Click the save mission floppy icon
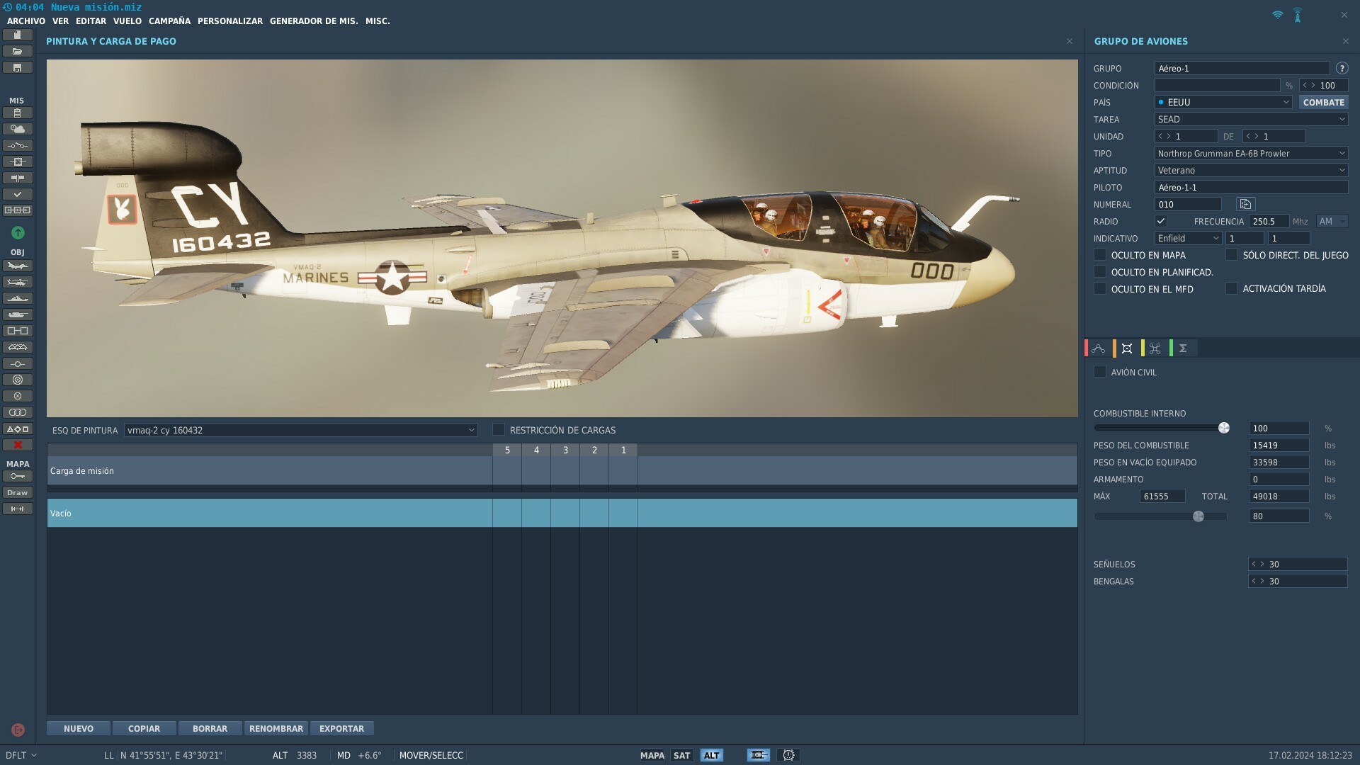This screenshot has width=1360, height=765. click(x=18, y=67)
